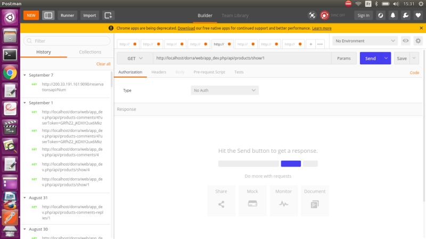
Task: Open manage environments gear icon
Action: [x=418, y=41]
